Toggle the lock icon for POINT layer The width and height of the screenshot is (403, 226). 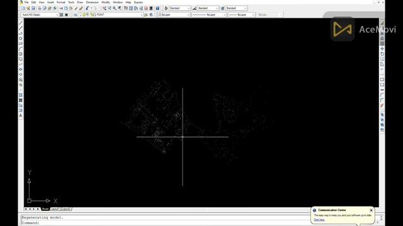(91, 15)
